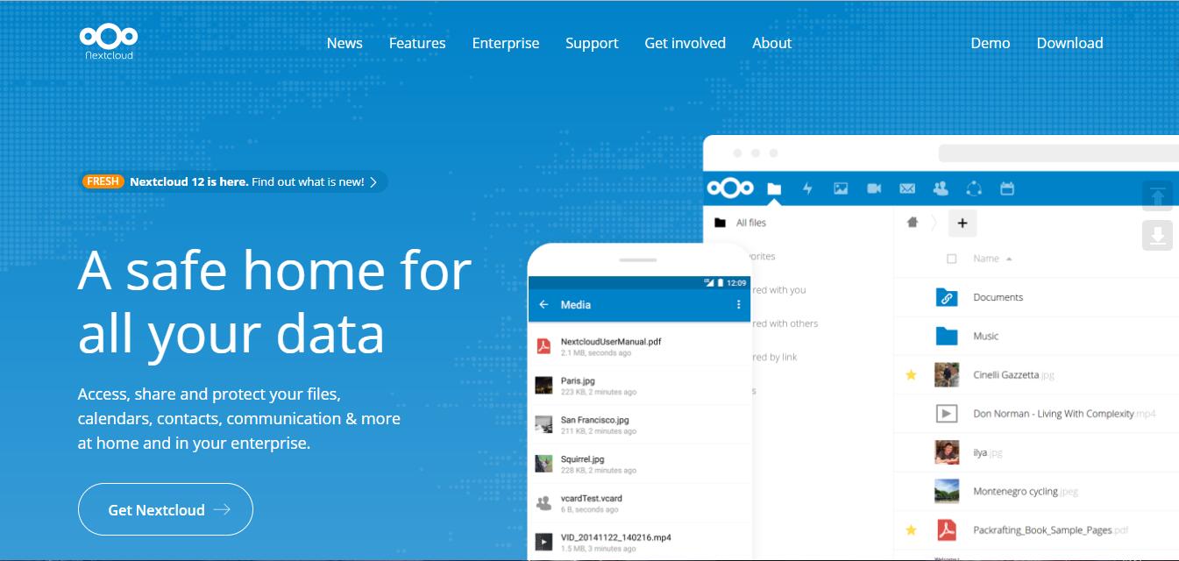This screenshot has width=1179, height=561.
Task: Click the PDF icon beside NextcloudUserManual.pdf
Action: 543,345
